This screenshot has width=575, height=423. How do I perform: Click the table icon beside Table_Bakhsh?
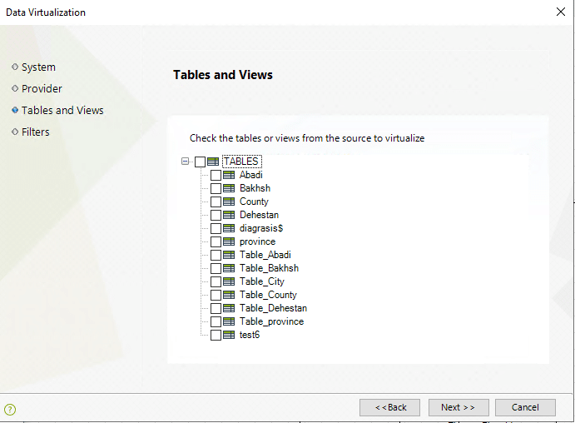229,268
